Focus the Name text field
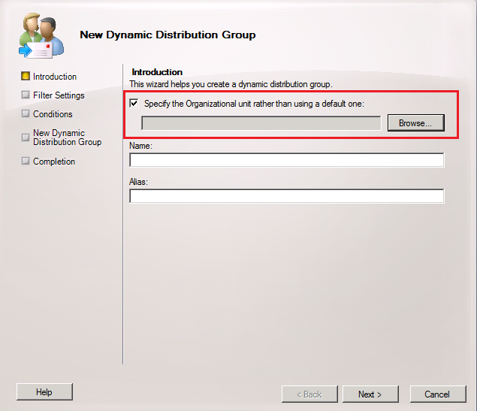The width and height of the screenshot is (477, 411). [286, 160]
